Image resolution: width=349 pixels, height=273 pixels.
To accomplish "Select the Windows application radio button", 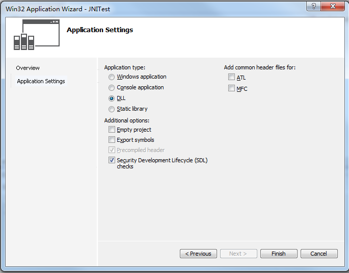I will point(112,77).
